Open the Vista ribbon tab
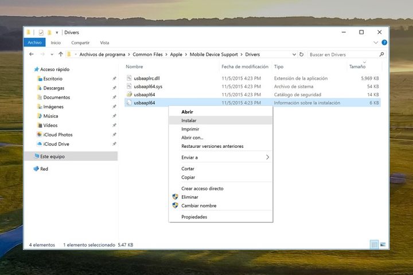The height and width of the screenshot is (275, 413). click(104, 42)
